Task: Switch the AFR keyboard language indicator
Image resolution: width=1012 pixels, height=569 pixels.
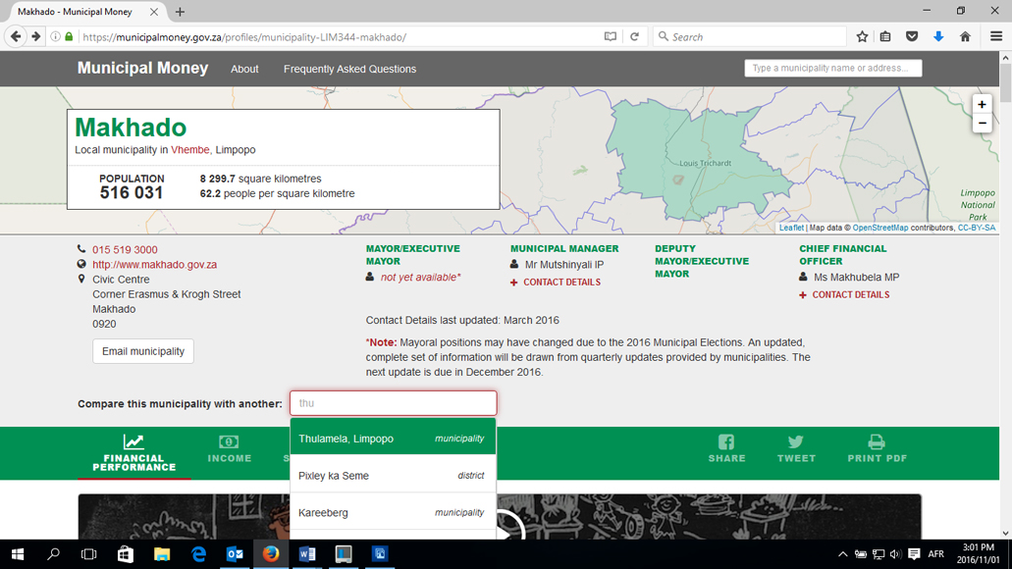Action: point(935,554)
